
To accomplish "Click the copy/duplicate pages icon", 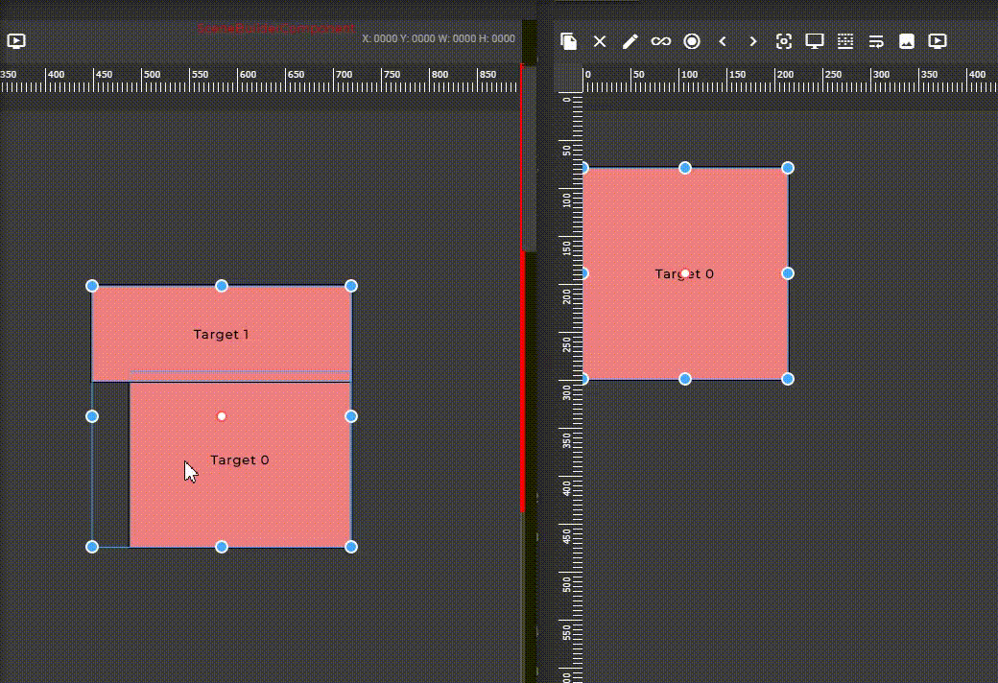I will (x=568, y=41).
